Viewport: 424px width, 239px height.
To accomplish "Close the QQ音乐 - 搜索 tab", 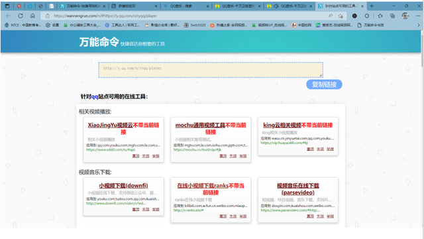I will pyautogui.click(x=207, y=6).
